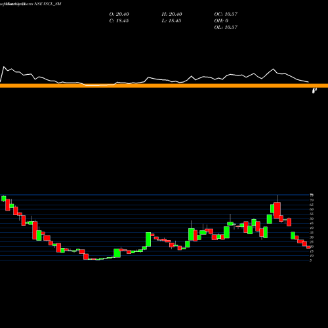This screenshot has width=328, height=328.
Task: Click the 'NSE VSCL_SM' chart title text
Action: pos(47,4)
